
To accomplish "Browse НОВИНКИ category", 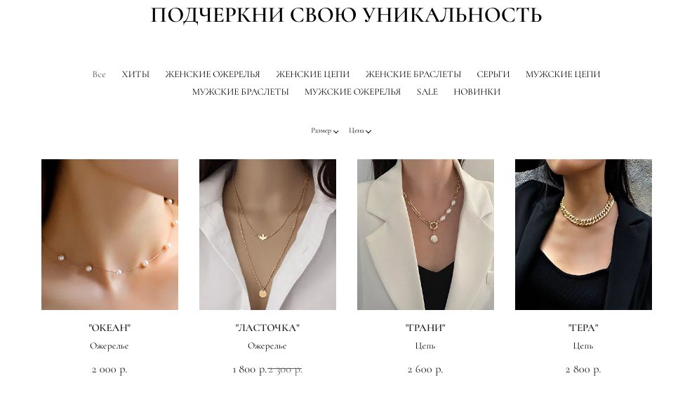I will click(x=477, y=92).
